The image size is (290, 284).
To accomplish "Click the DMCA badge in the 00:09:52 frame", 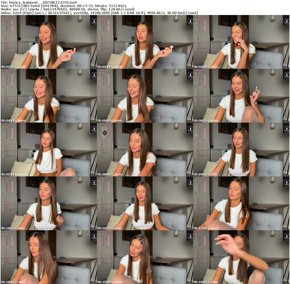I will (x=286, y=129).
